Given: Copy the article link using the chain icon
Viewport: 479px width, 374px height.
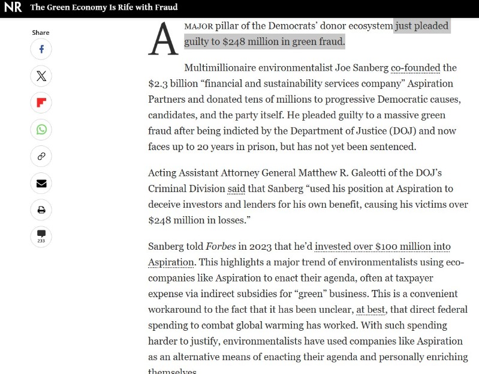Looking at the screenshot, I should tap(41, 156).
